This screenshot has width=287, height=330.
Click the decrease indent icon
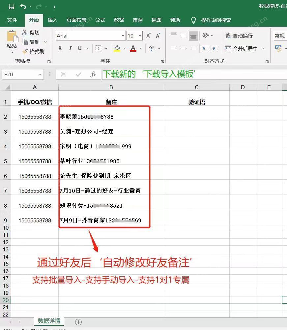[x=206, y=49]
